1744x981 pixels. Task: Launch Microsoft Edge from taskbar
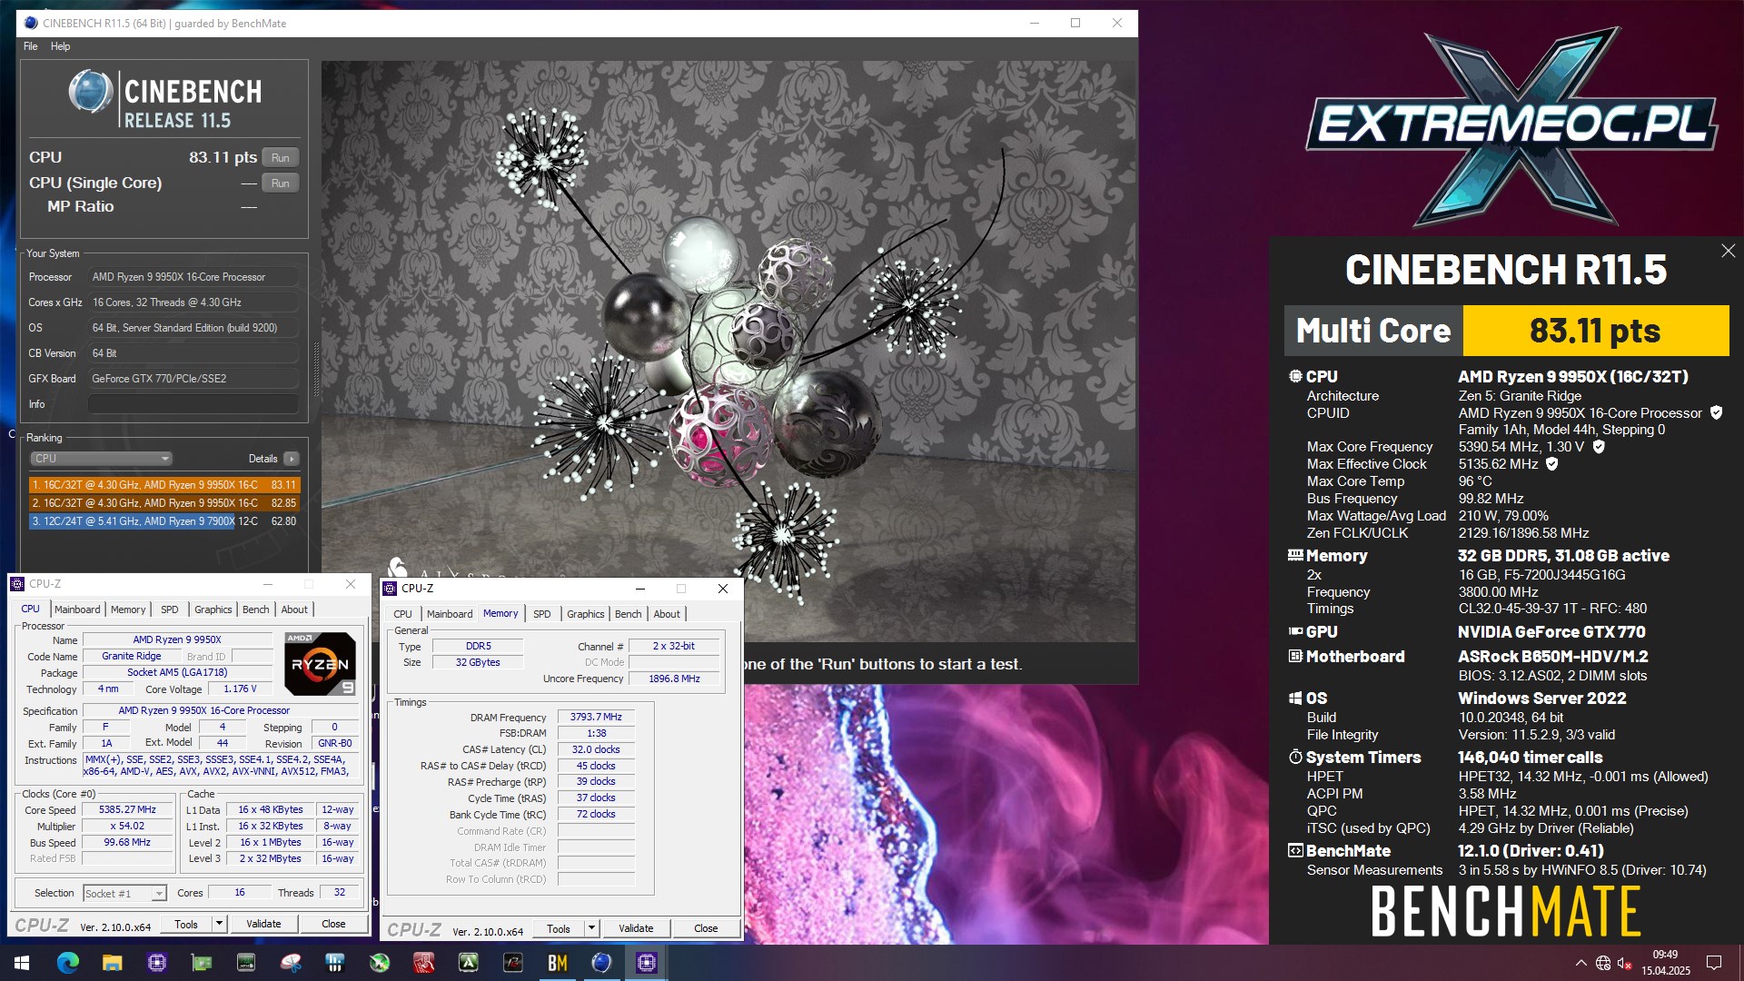coord(67,963)
